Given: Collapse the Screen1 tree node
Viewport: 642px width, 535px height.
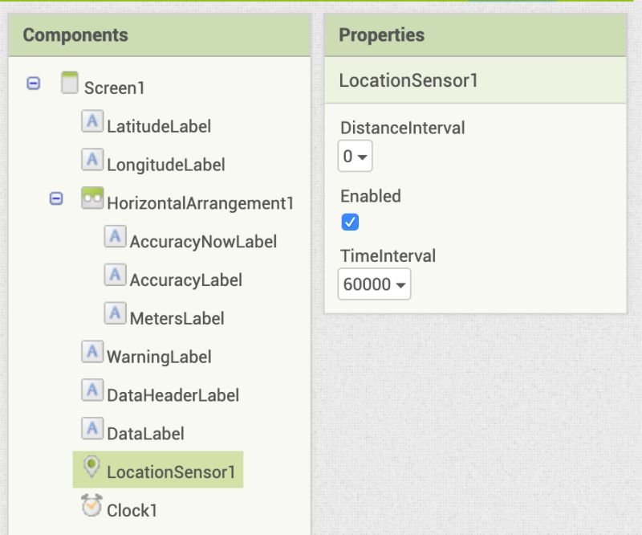Looking at the screenshot, I should (34, 84).
